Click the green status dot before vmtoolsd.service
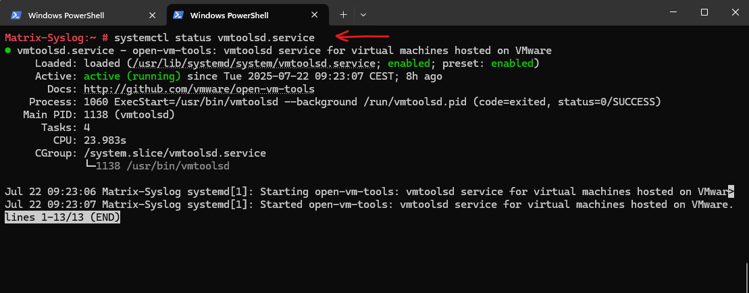This screenshot has height=293, width=749. pyautogui.click(x=7, y=50)
